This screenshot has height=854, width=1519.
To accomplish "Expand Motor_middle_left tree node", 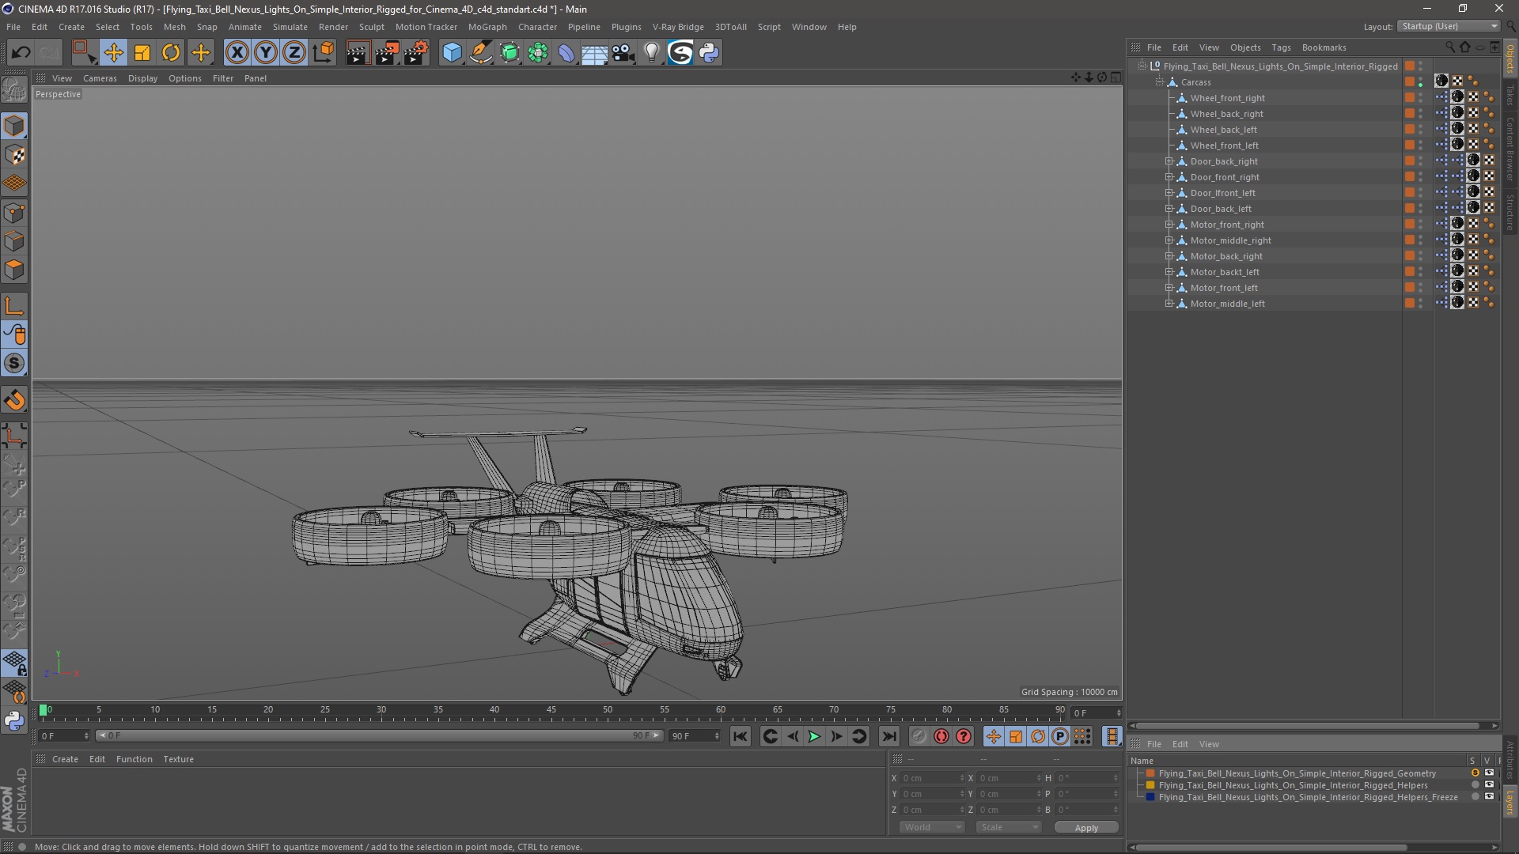I will [x=1169, y=304].
